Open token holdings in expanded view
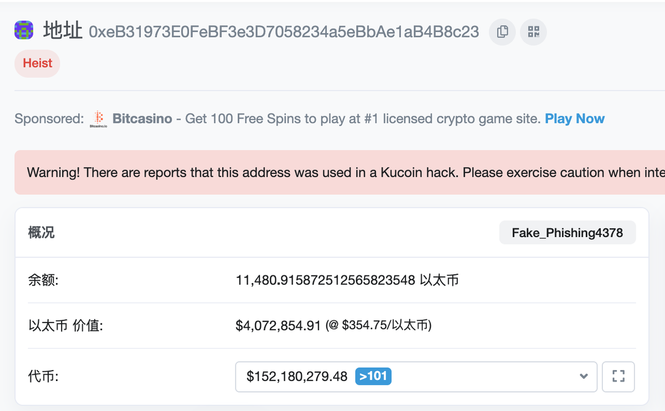665x411 pixels. coord(618,377)
